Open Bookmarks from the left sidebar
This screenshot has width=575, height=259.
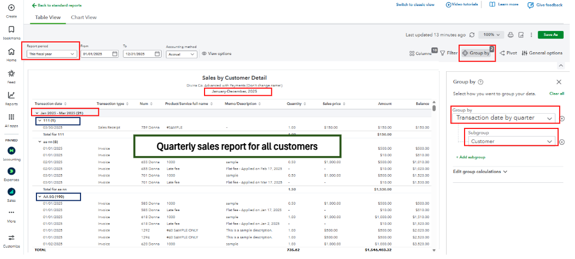pyautogui.click(x=11, y=29)
